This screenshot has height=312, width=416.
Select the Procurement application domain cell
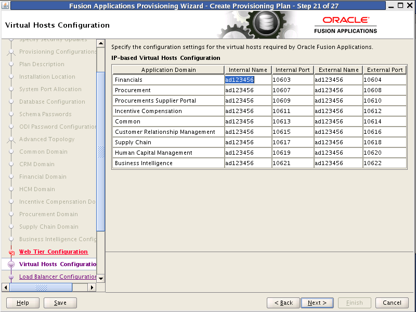[168, 90]
